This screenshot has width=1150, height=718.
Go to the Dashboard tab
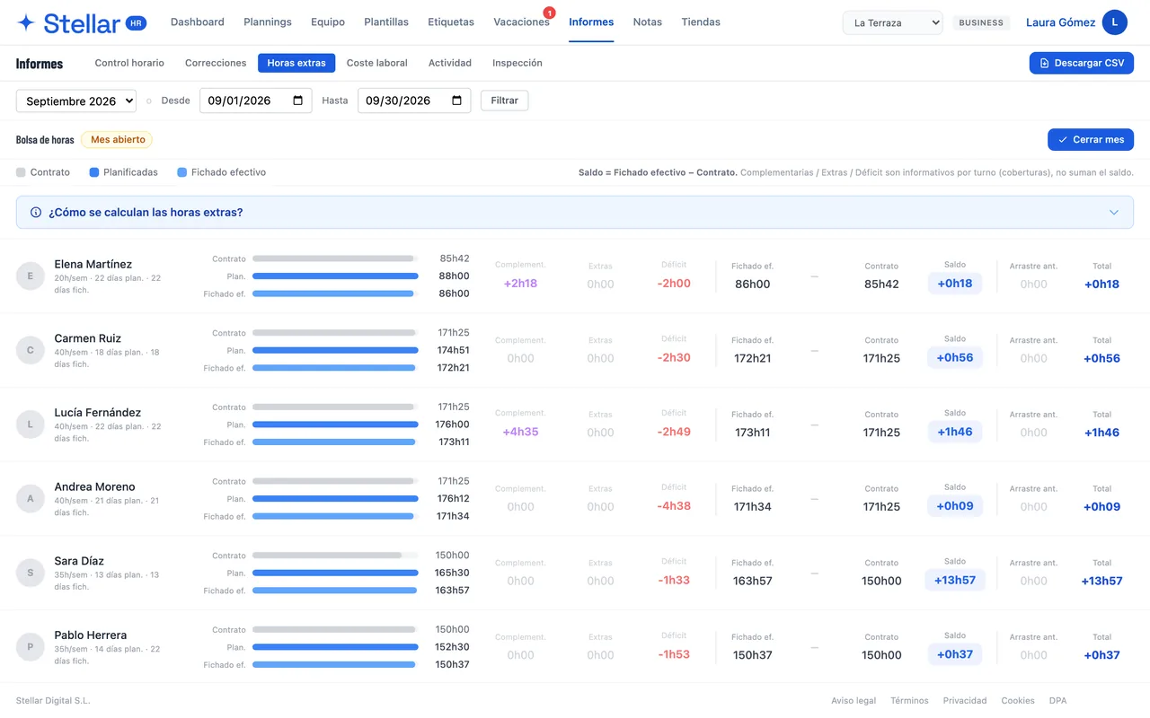[x=198, y=22]
